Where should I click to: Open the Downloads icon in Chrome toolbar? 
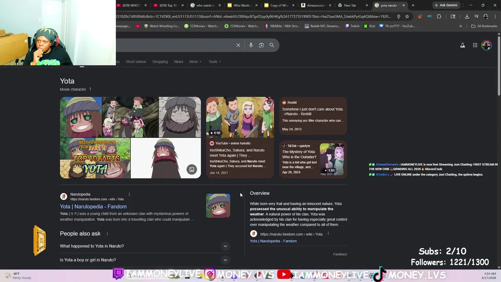[x=467, y=16]
